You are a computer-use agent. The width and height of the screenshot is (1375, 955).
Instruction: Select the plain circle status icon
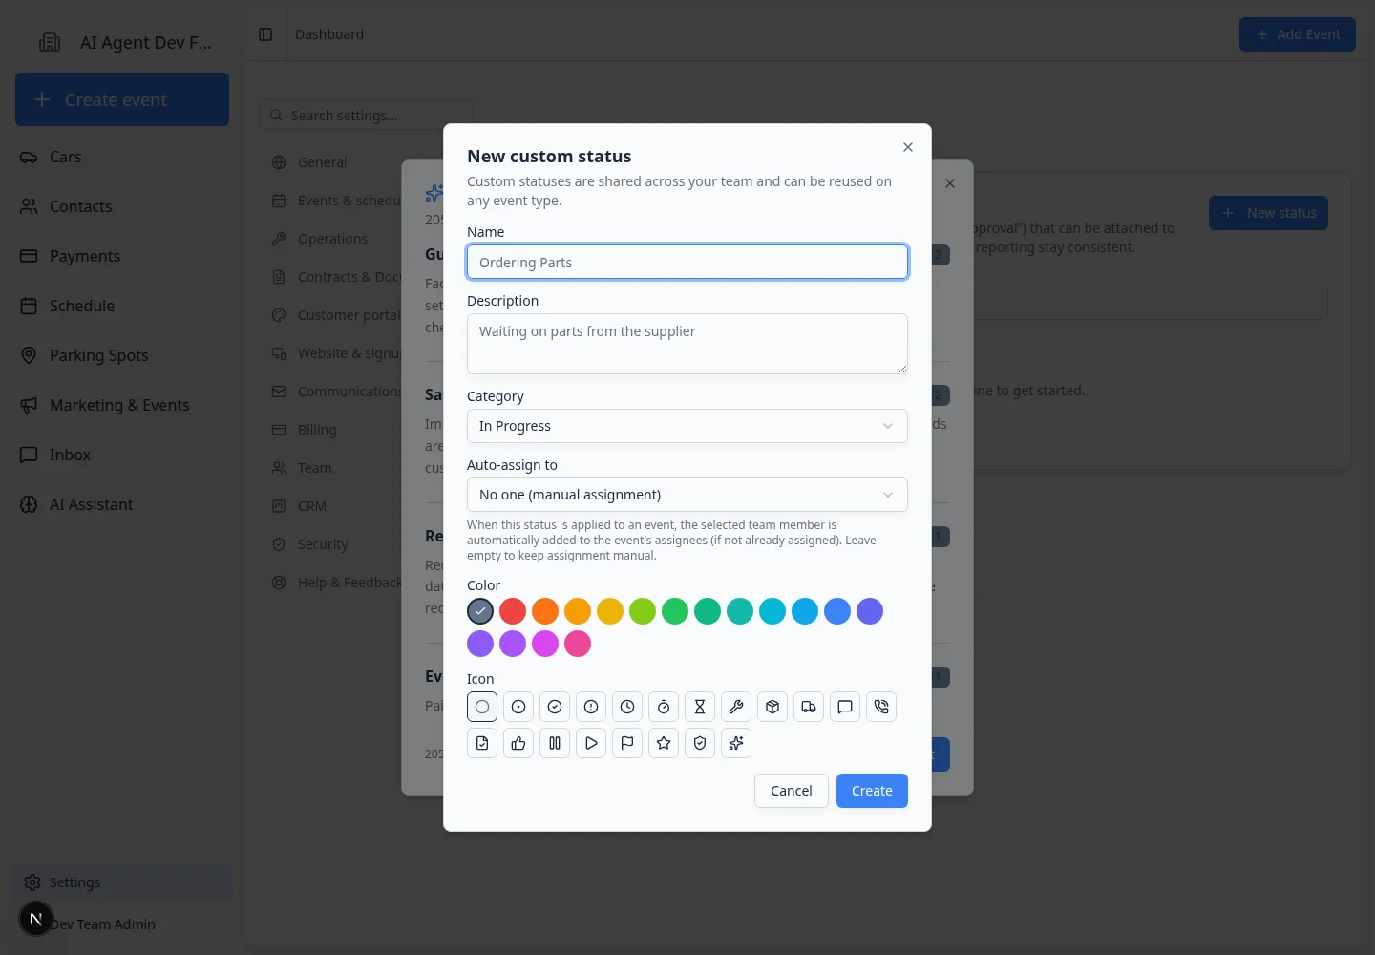tap(482, 707)
